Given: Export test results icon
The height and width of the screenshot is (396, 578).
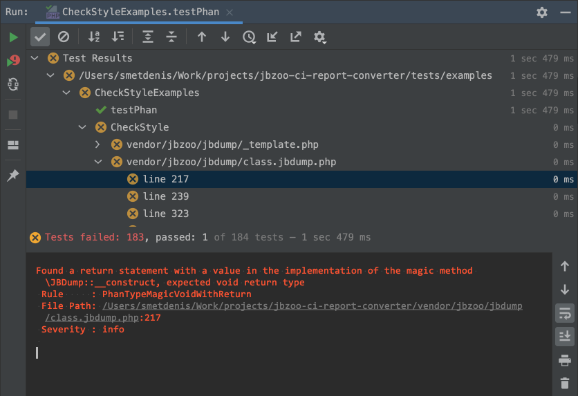Looking at the screenshot, I should point(296,37).
